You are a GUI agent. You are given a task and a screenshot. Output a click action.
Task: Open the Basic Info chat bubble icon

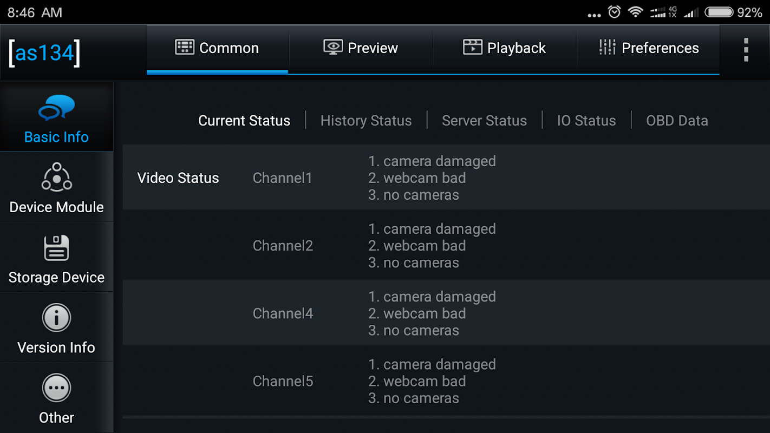coord(56,108)
